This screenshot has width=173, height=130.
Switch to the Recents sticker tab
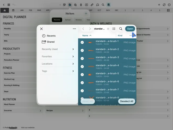click(57, 20)
